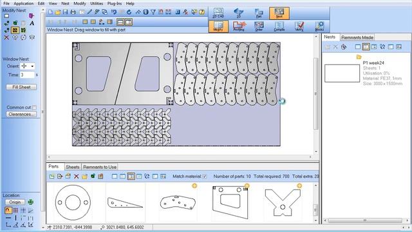This screenshot has height=232, width=412.
Task: Click the Nests panel horizontal scrollbar
Action: [x=366, y=220]
